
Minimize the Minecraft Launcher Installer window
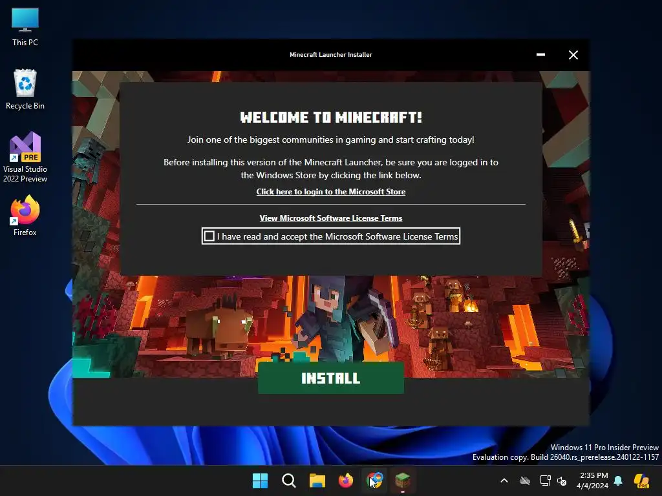pos(540,55)
